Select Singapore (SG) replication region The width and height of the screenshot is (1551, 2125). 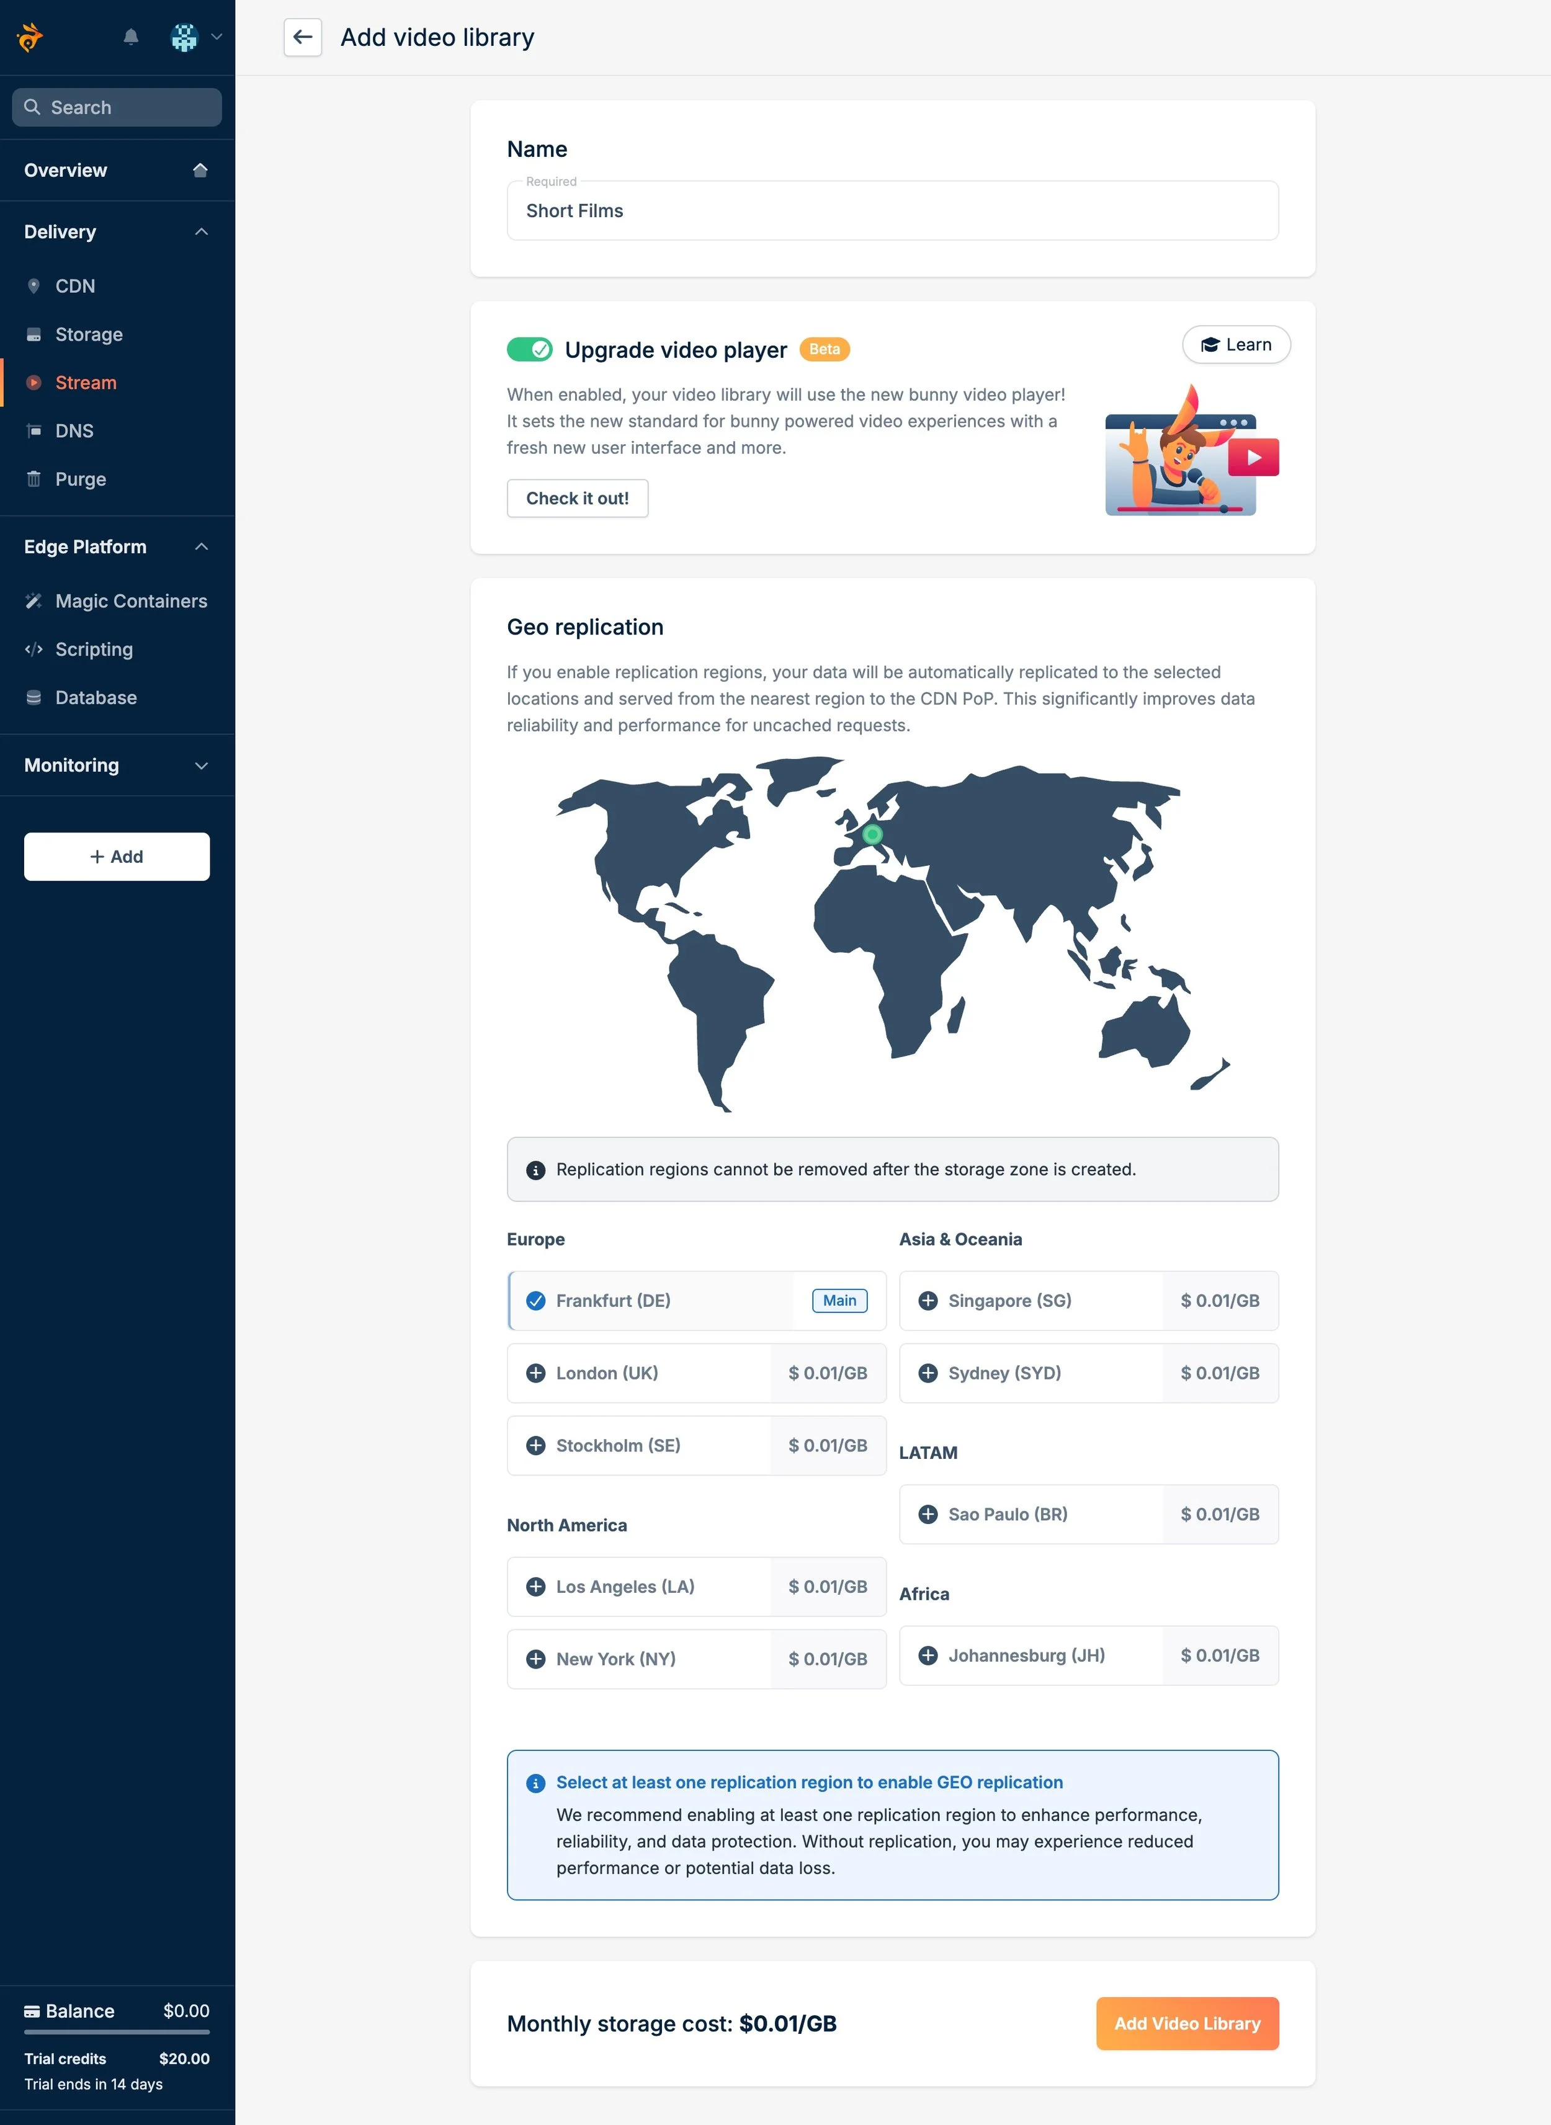point(1088,1300)
